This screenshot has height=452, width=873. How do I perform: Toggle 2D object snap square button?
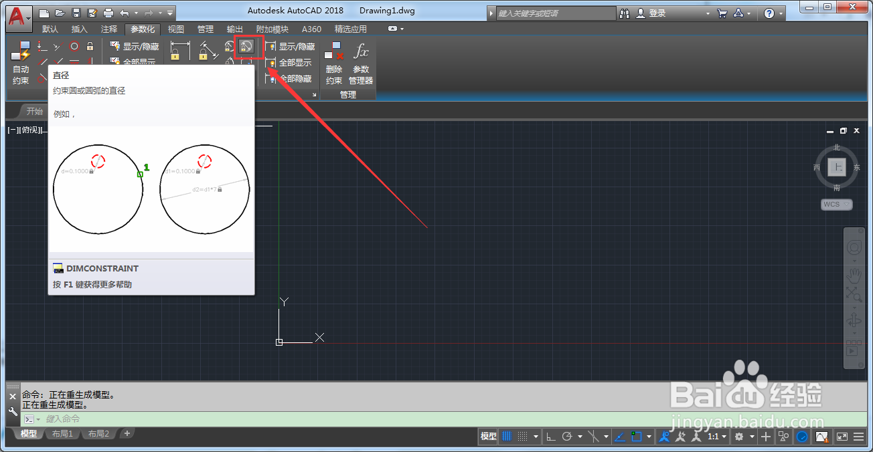636,437
